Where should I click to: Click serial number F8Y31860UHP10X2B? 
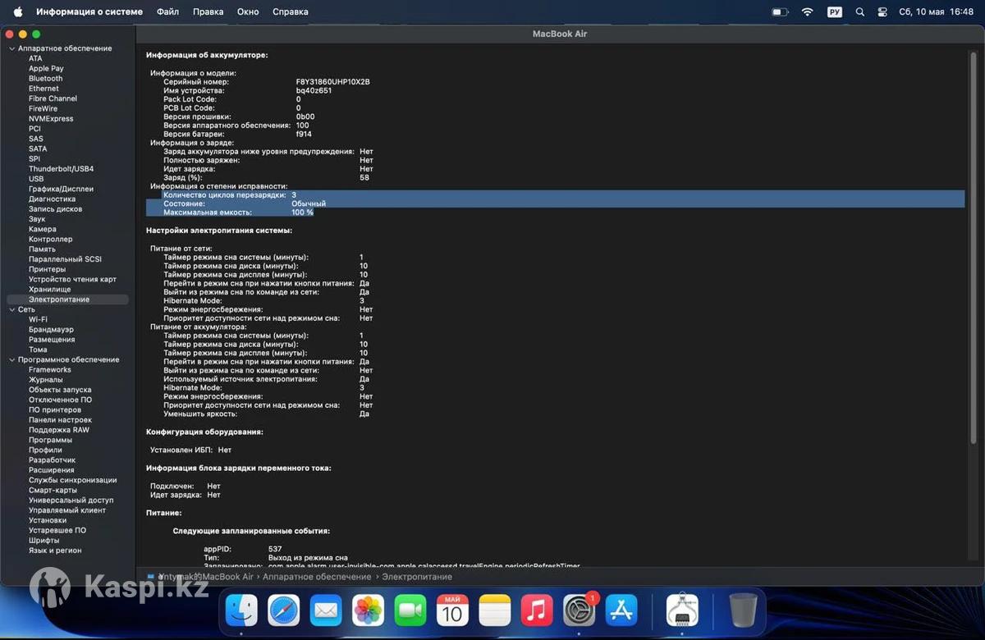point(332,82)
